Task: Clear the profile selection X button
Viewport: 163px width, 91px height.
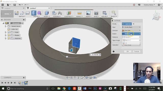Action: (133, 24)
